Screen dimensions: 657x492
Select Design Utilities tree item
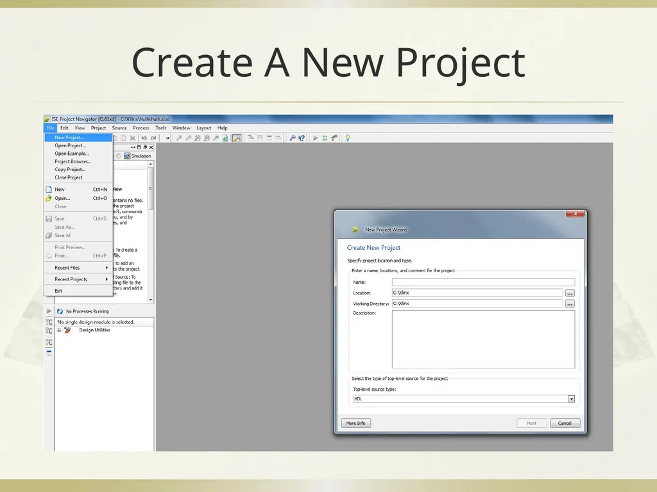pos(95,330)
